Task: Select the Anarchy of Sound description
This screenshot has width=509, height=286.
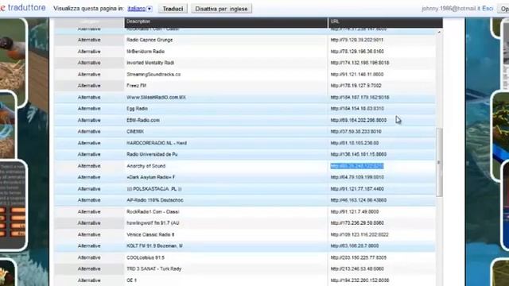Action: pos(146,166)
